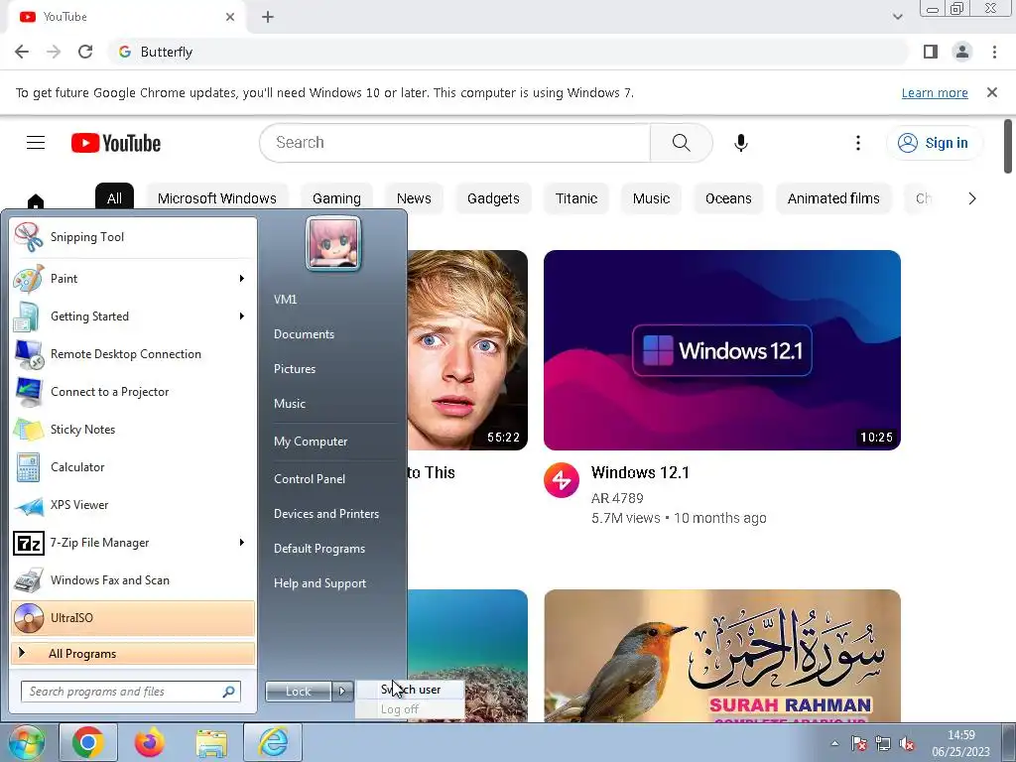This screenshot has height=762, width=1016.
Task: Expand Getting Started submenu arrow
Action: tap(242, 317)
